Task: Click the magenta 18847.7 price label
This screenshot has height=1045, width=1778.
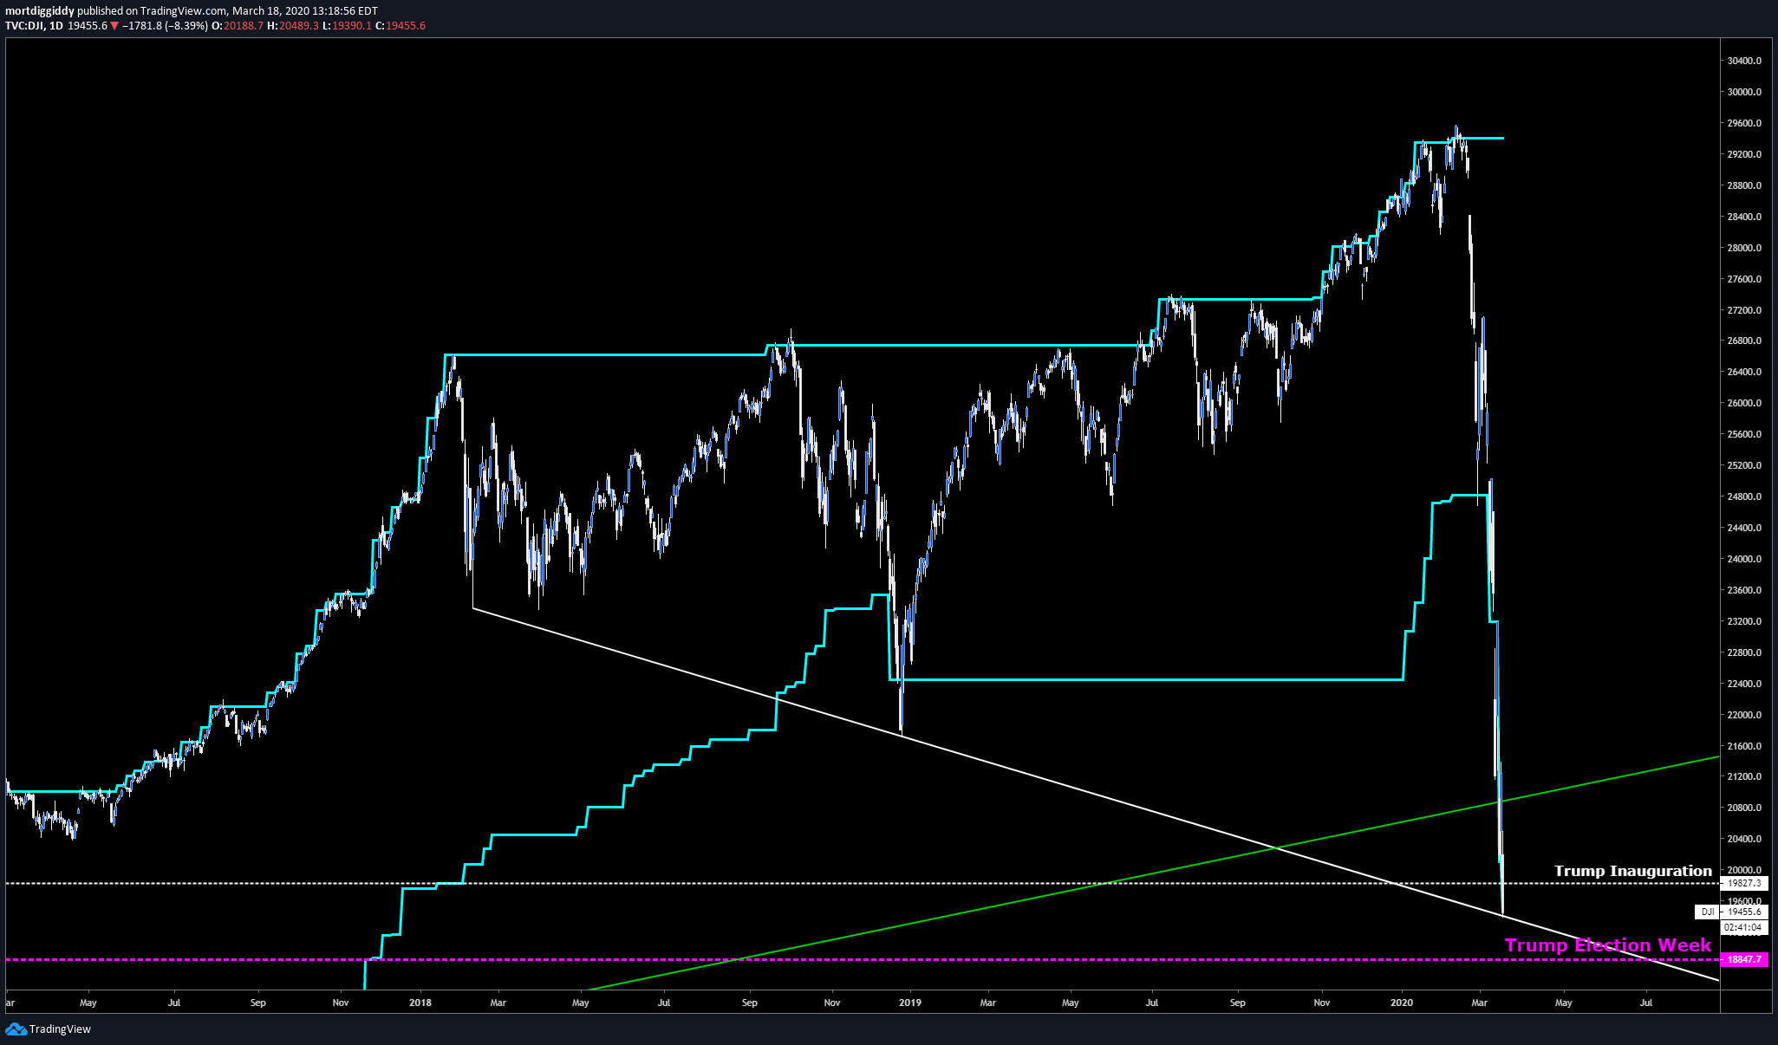Action: pyautogui.click(x=1743, y=959)
